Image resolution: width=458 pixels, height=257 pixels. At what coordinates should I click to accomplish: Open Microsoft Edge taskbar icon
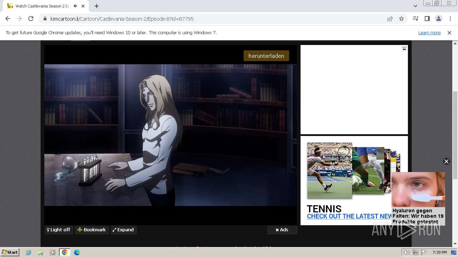coord(77,252)
